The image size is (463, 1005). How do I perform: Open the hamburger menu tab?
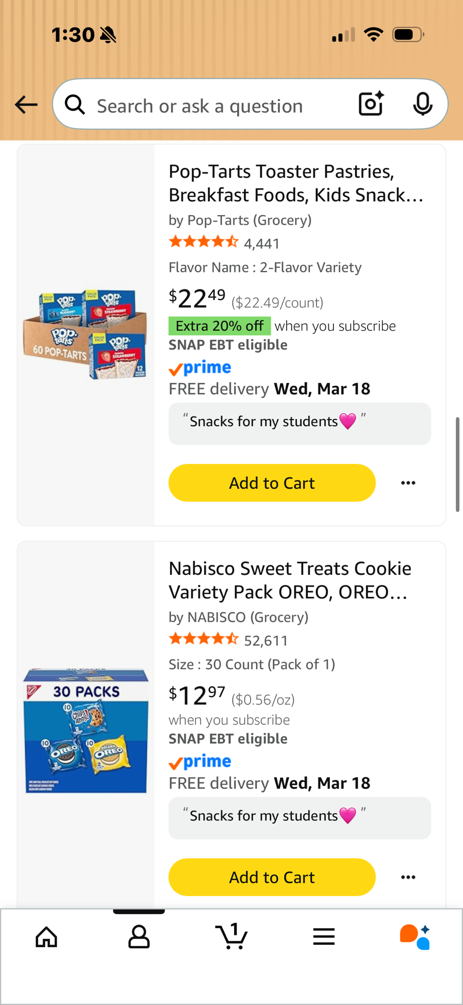(324, 937)
